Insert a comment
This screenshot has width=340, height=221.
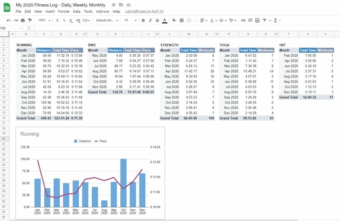click(250, 20)
